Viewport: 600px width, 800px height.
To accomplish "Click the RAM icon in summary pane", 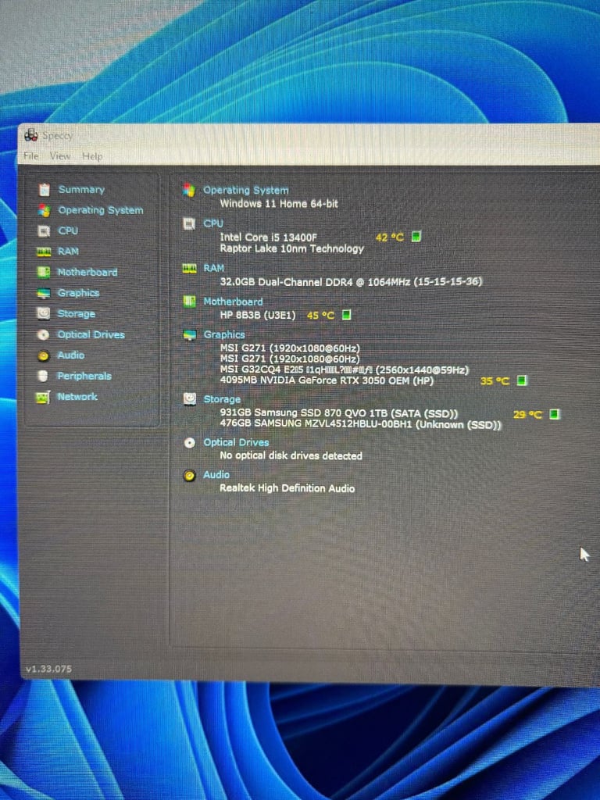I will pos(189,269).
